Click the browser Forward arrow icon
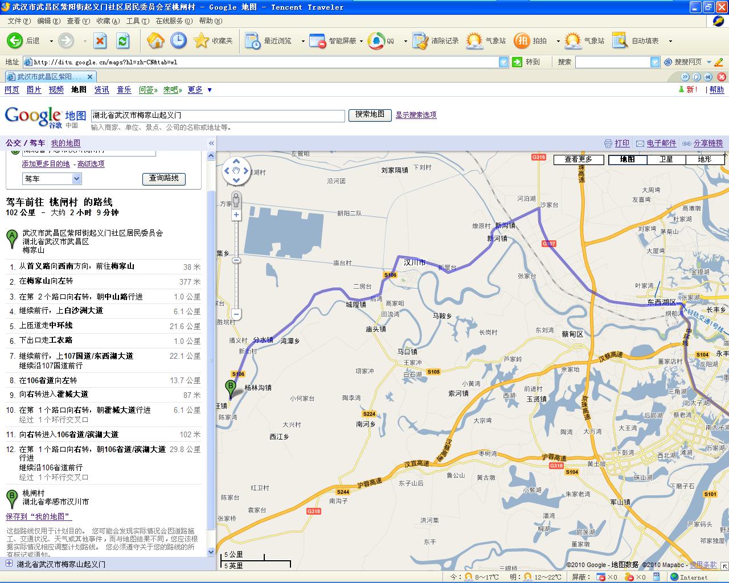This screenshot has height=583, width=729. (x=66, y=40)
